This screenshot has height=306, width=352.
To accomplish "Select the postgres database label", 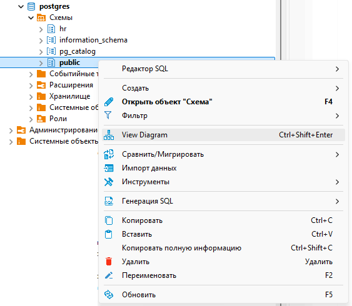I will tap(54, 7).
